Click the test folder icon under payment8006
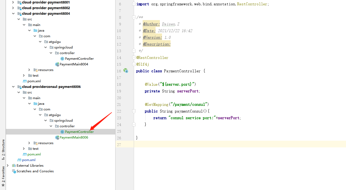This screenshot has height=190, width=346. [x=30, y=149]
